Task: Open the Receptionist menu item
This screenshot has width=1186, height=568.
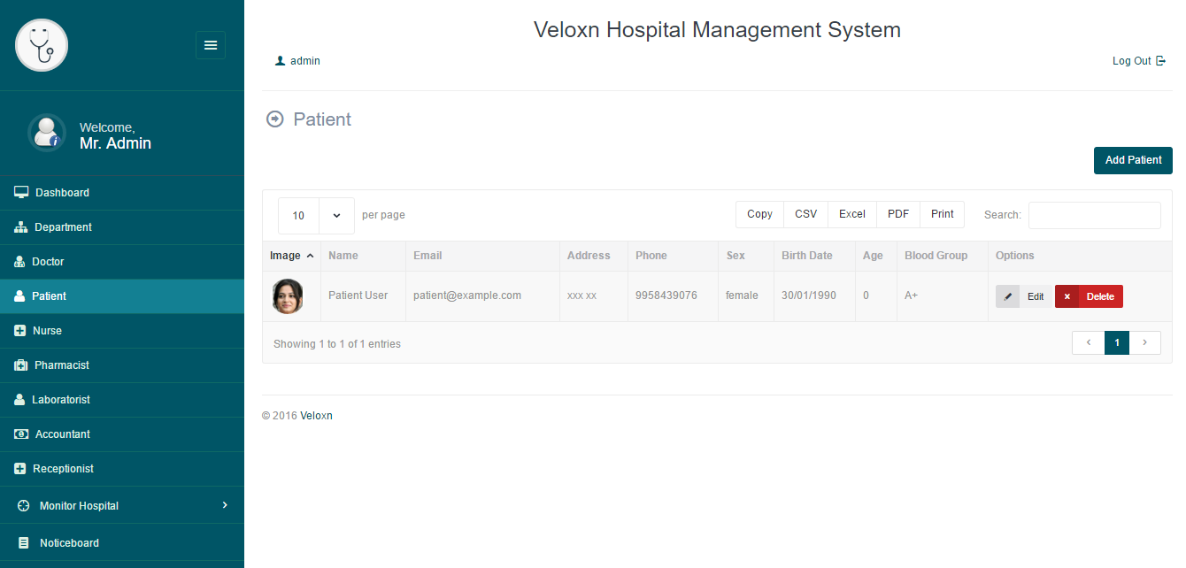Action: coord(63,469)
